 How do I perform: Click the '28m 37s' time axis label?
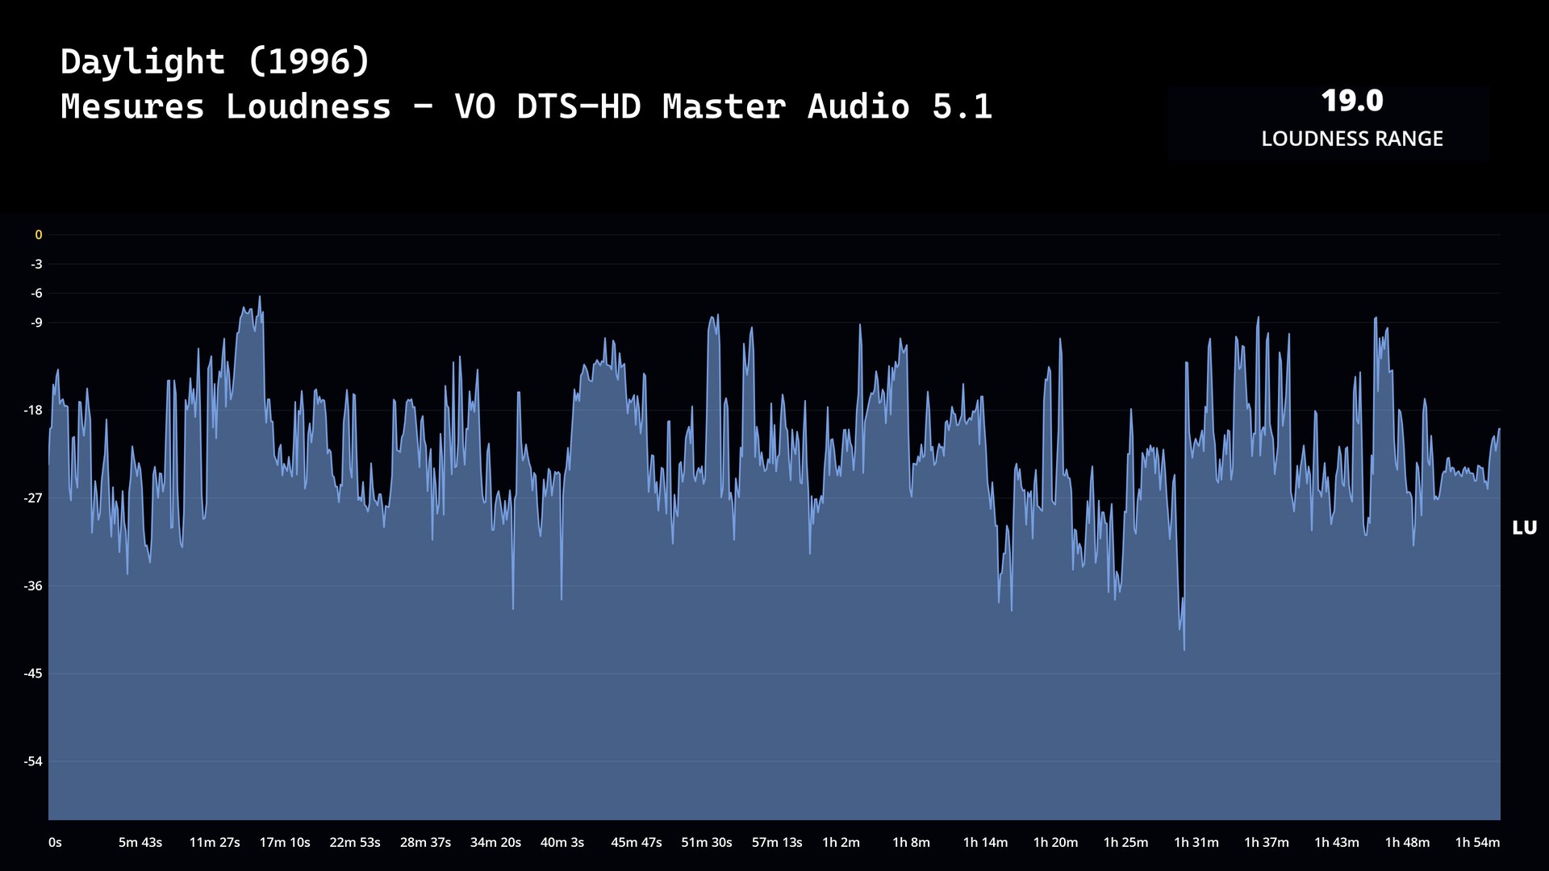point(425,842)
